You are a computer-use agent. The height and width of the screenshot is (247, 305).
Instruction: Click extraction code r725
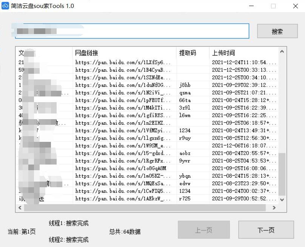(x=185, y=199)
